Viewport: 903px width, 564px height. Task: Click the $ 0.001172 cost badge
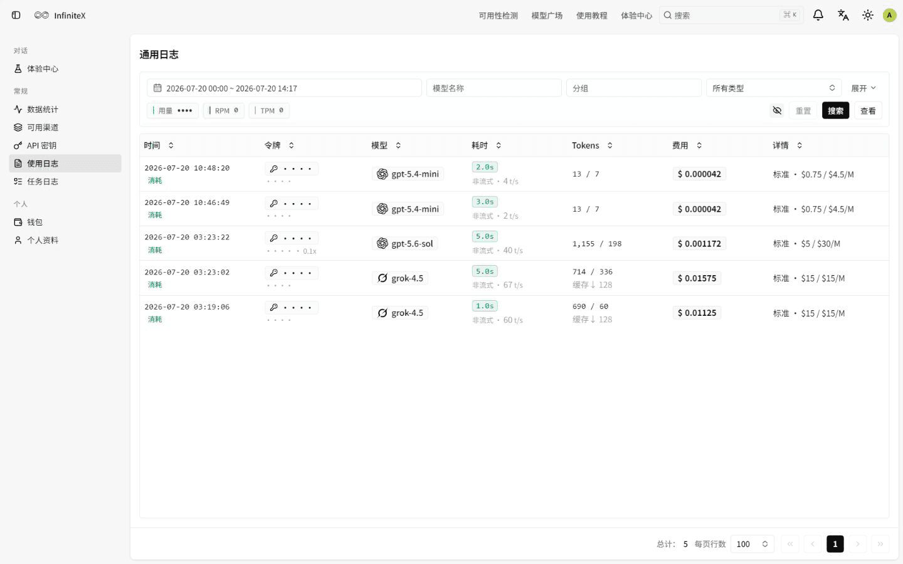(x=699, y=243)
